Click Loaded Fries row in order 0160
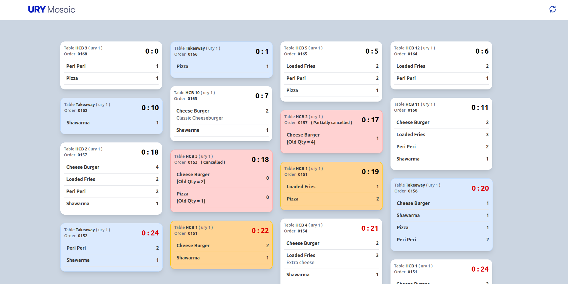 tap(441, 134)
